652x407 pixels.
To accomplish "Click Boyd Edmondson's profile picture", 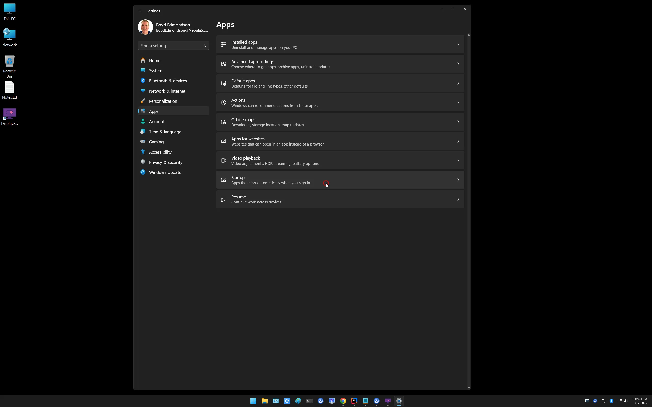I will (145, 27).
